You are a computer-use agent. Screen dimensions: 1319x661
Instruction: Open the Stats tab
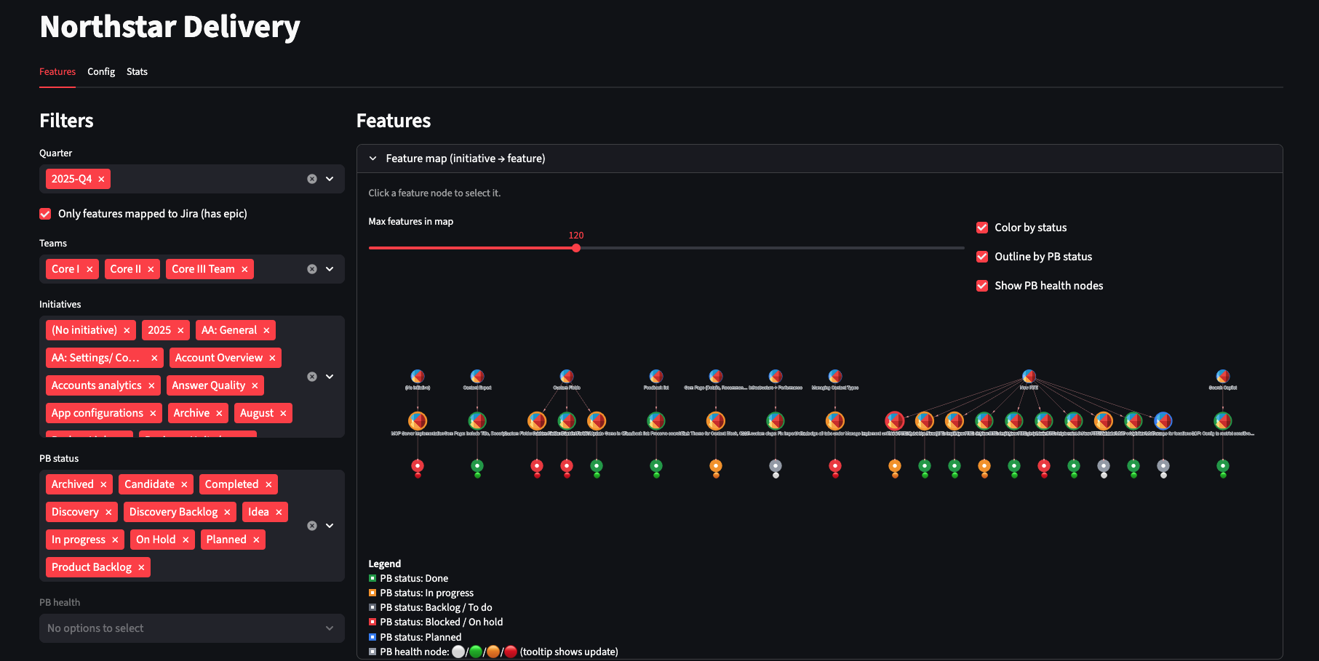click(137, 71)
